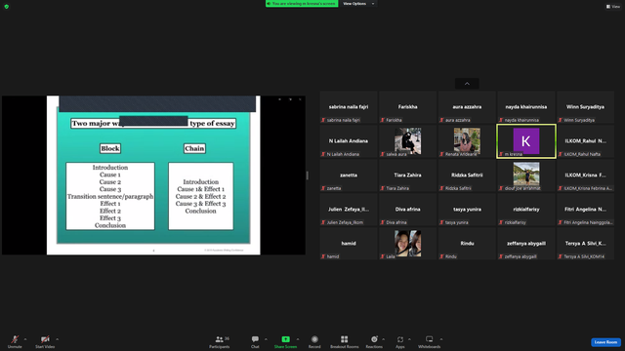This screenshot has height=351, width=625.
Task: Select the m kresna participant tile
Action: tap(526, 141)
